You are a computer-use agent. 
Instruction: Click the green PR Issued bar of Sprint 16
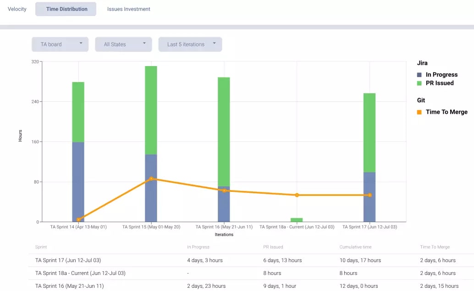224,132
